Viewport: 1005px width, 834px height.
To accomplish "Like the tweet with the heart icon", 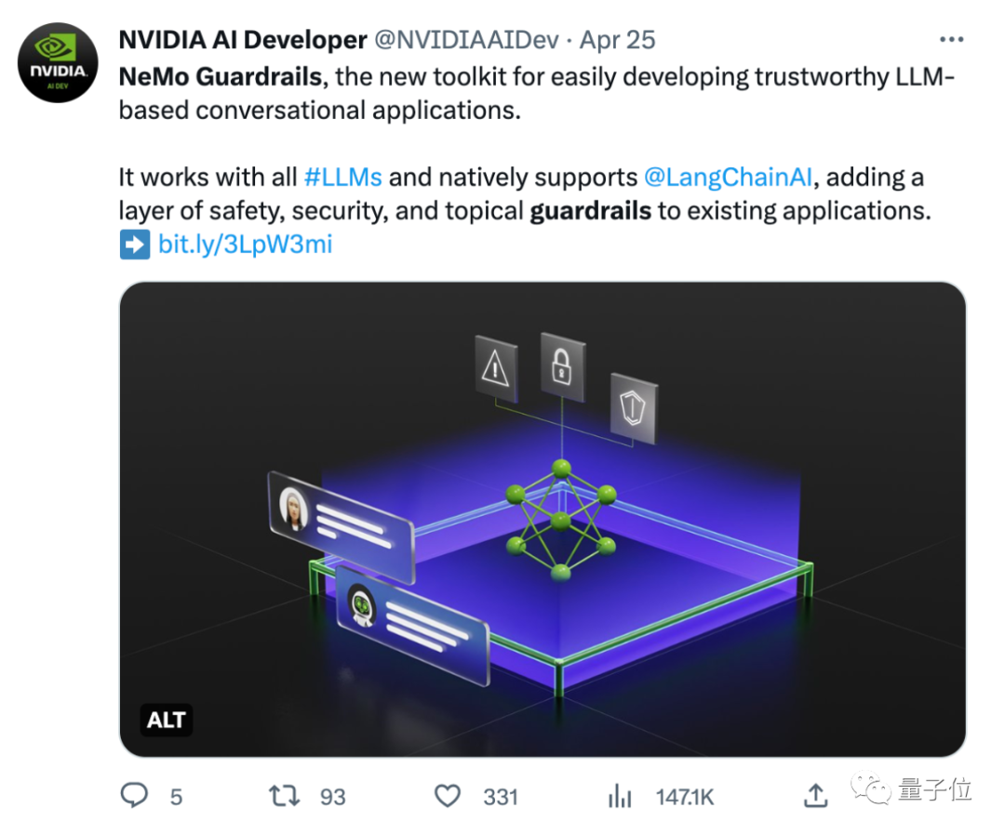I will coord(449,796).
